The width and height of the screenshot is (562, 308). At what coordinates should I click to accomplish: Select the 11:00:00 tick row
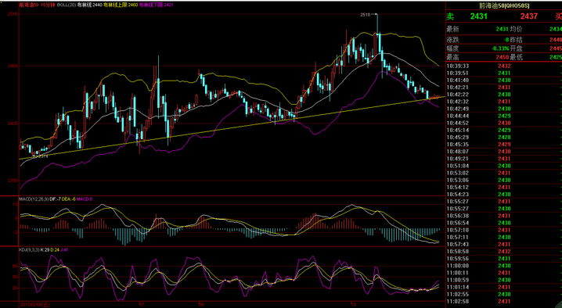pos(503,266)
